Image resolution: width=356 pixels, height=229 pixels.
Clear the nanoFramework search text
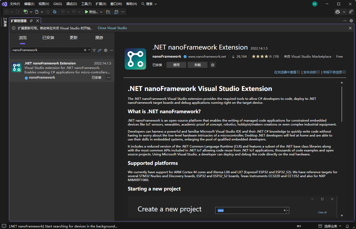click(85, 50)
